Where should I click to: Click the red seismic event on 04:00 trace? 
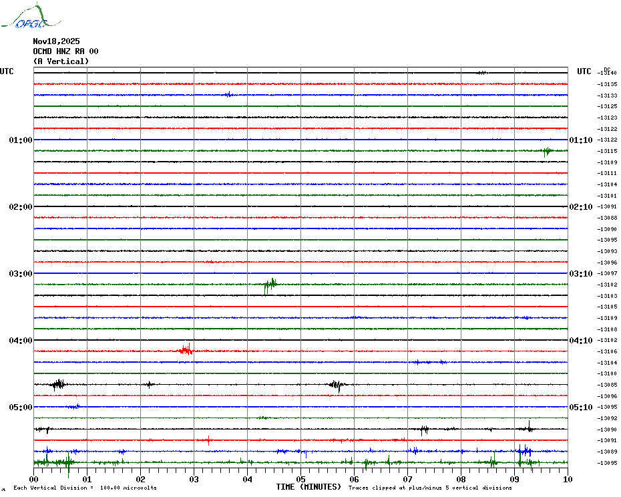[x=186, y=349]
